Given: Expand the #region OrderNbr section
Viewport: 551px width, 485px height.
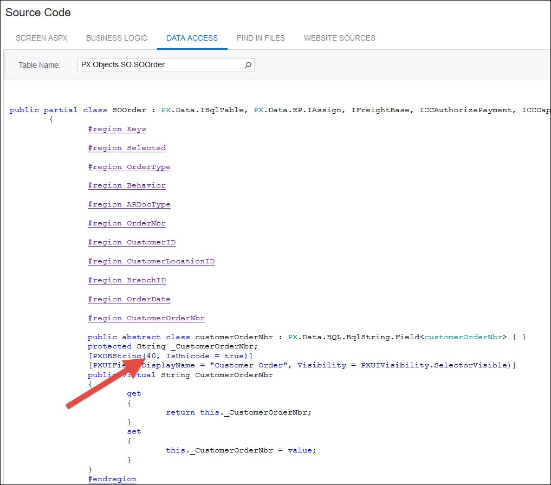Looking at the screenshot, I should tap(127, 223).
